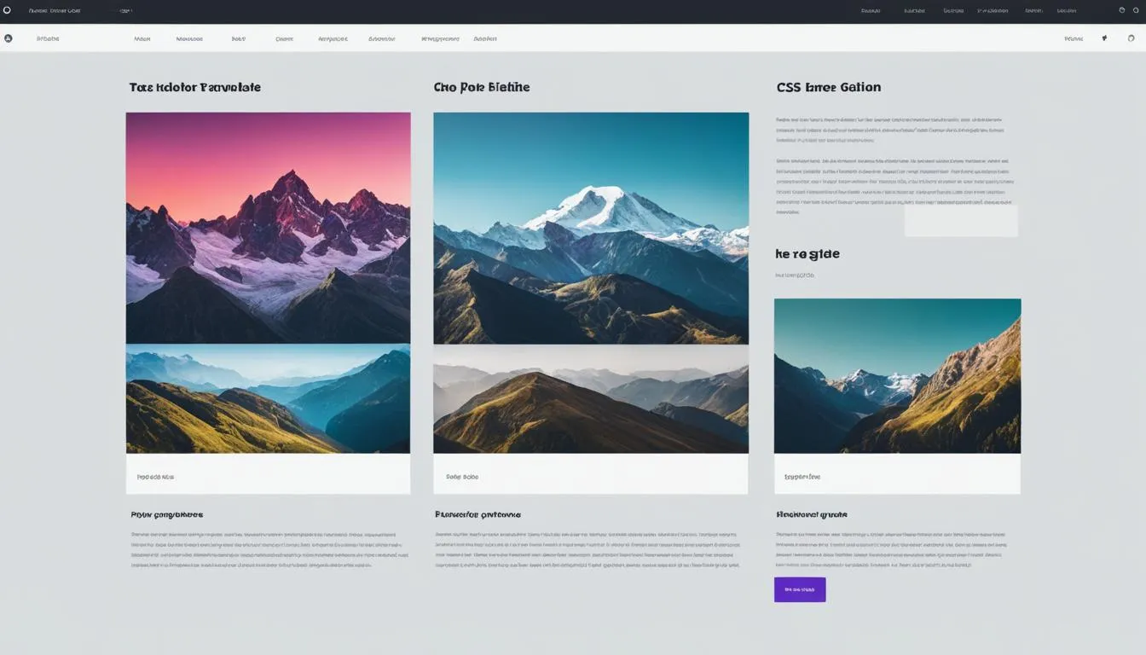Screen dimensions: 1146x655
Task: Open the first nav item next to the avatar icon
Action: coord(49,38)
